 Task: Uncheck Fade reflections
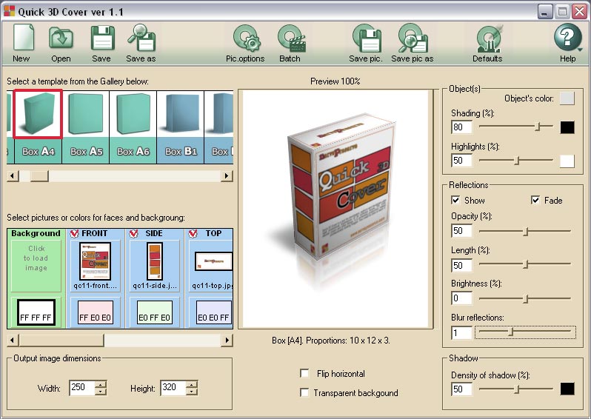(x=535, y=200)
